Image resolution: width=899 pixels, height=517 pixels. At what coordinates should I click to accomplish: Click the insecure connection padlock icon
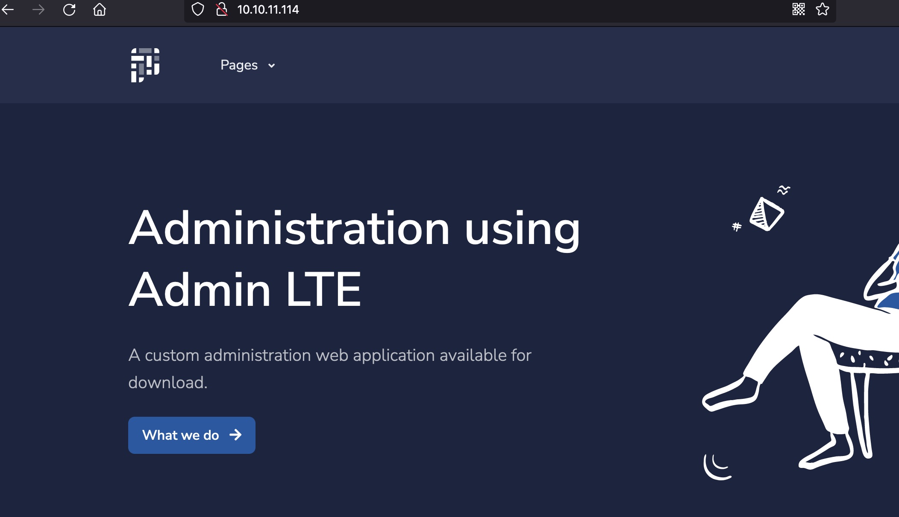221,9
